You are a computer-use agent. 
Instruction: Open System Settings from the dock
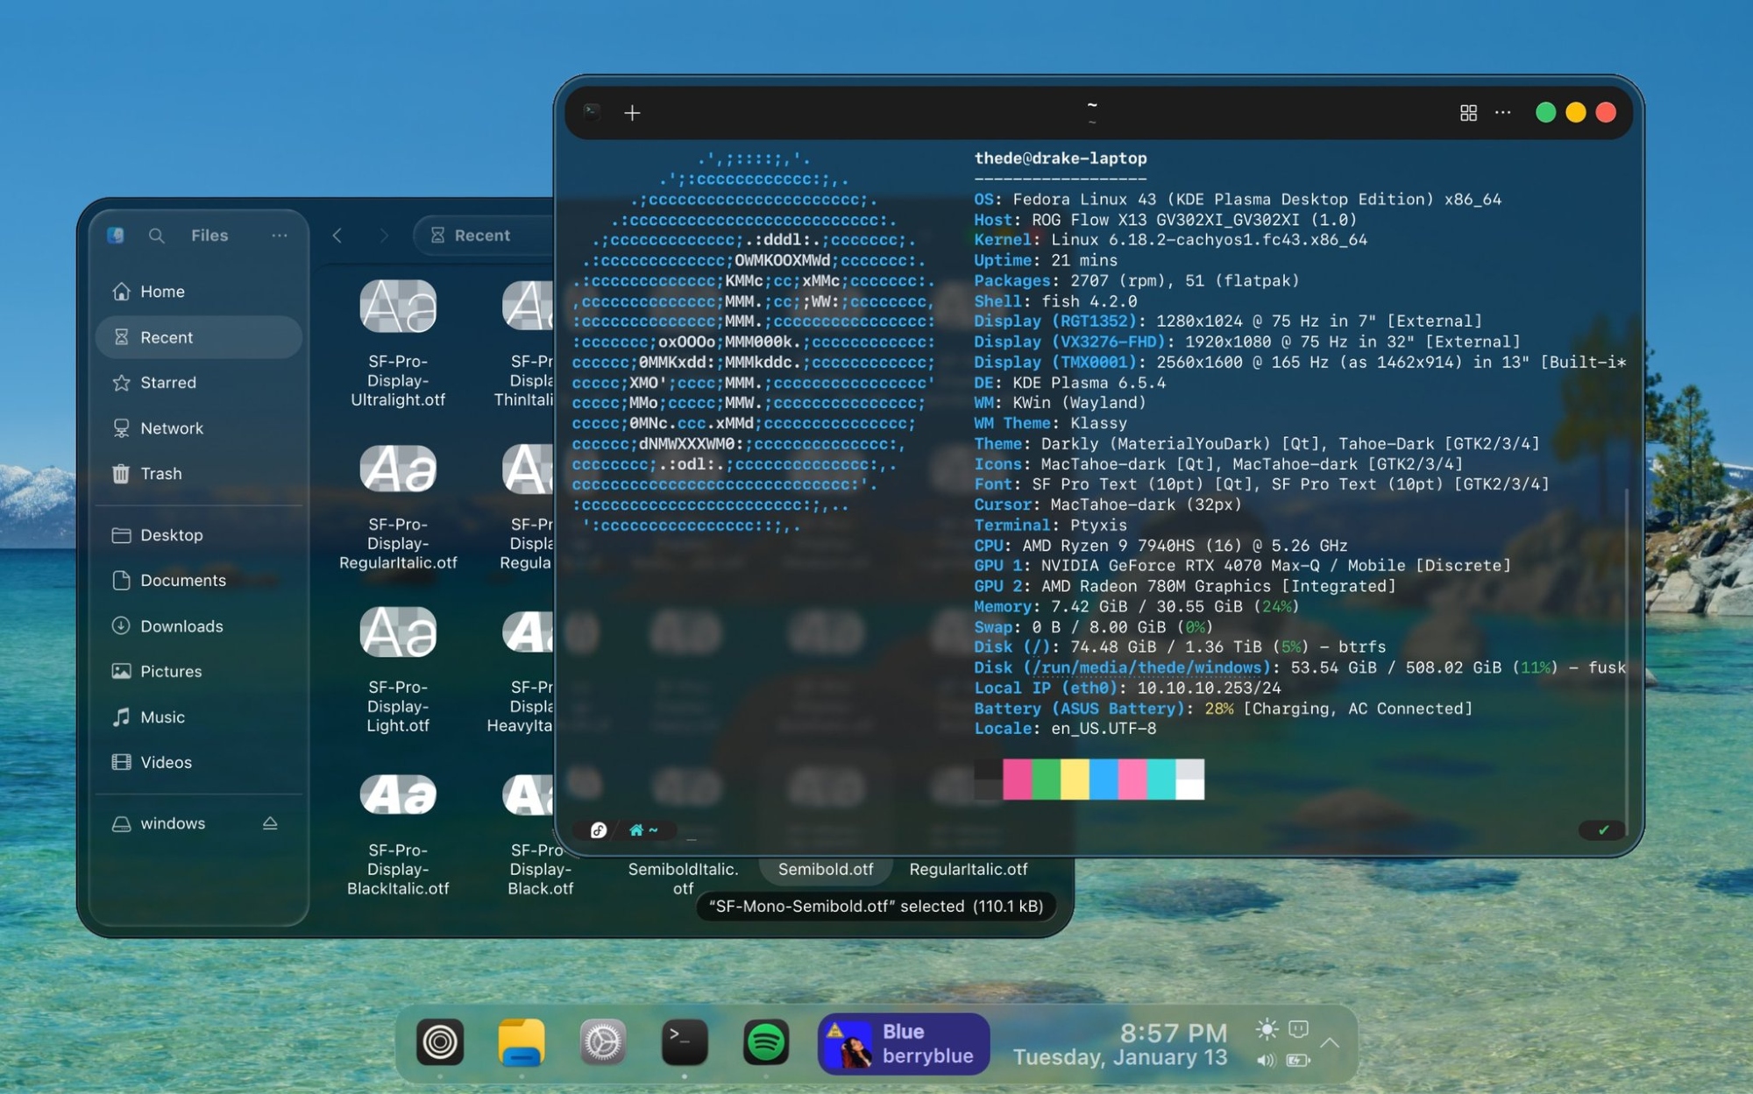coord(603,1041)
